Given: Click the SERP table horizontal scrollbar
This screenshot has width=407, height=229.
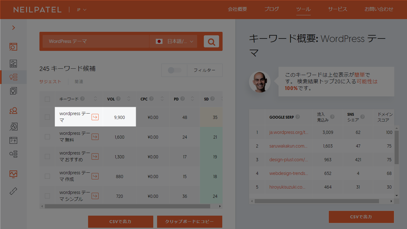Looking at the screenshot, I should 317,201.
